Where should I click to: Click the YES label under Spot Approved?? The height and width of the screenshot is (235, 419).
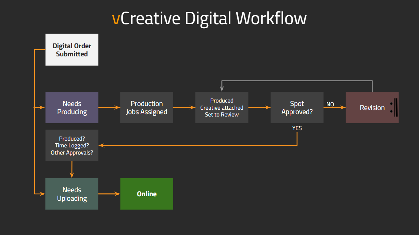(297, 128)
